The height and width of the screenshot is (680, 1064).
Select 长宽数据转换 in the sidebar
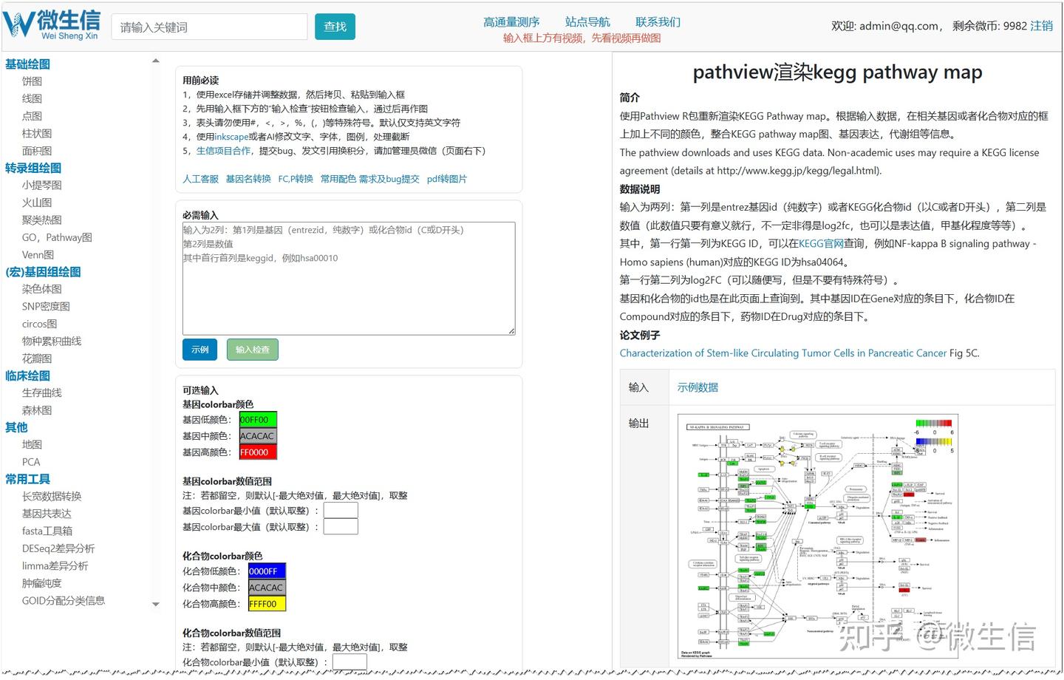tap(52, 497)
